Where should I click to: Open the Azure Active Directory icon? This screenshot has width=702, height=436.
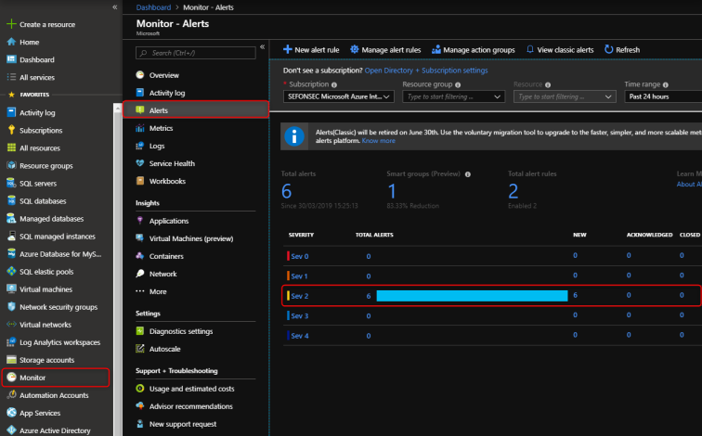(x=11, y=430)
